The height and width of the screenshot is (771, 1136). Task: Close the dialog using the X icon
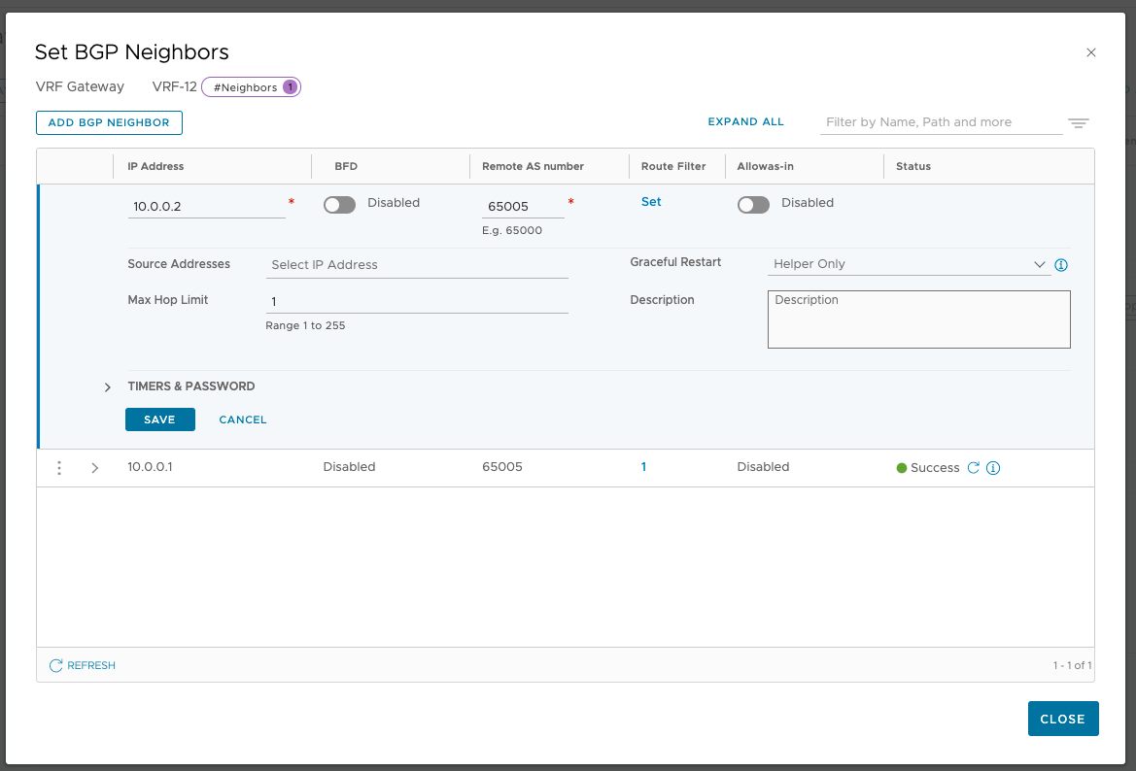(1090, 53)
